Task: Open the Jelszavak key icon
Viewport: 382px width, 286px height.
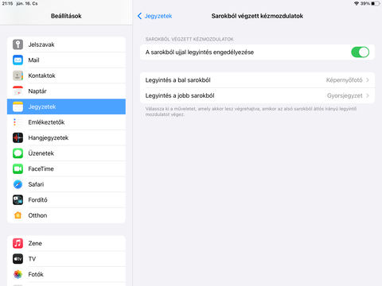Action: 18,44
